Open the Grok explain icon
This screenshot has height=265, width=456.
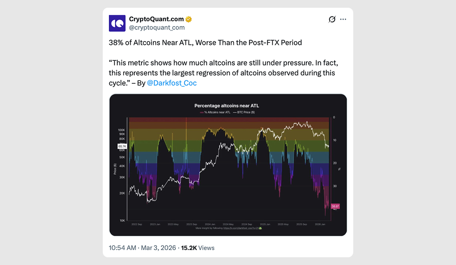pyautogui.click(x=332, y=20)
